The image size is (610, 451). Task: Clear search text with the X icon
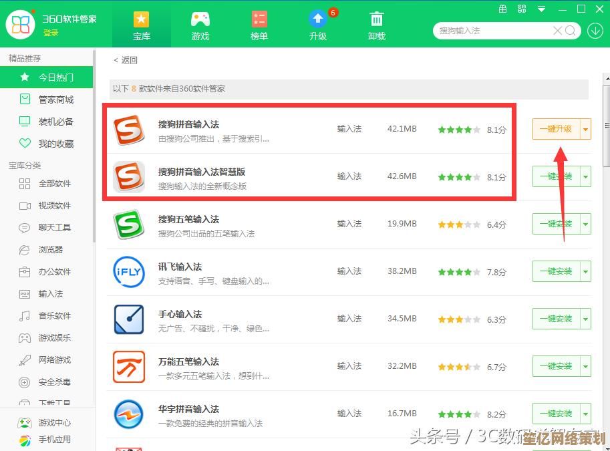tap(557, 31)
